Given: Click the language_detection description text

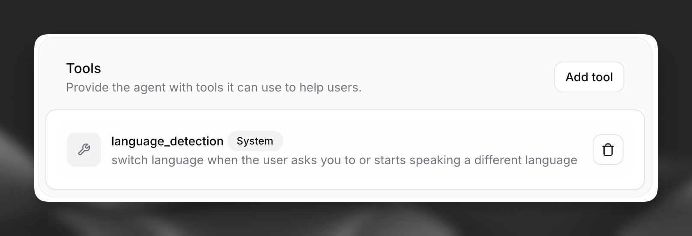Looking at the screenshot, I should point(344,160).
